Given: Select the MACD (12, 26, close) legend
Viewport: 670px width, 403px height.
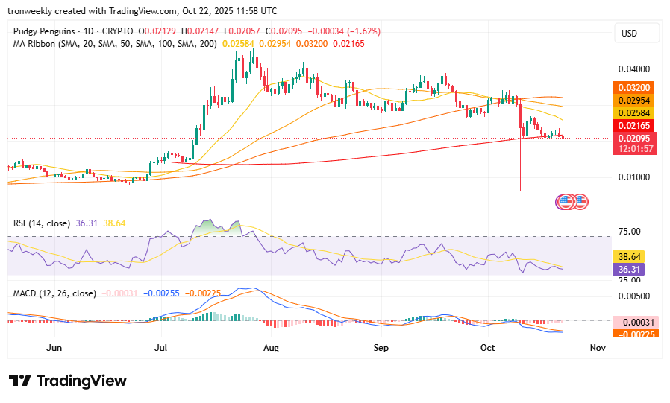Looking at the screenshot, I should (54, 293).
